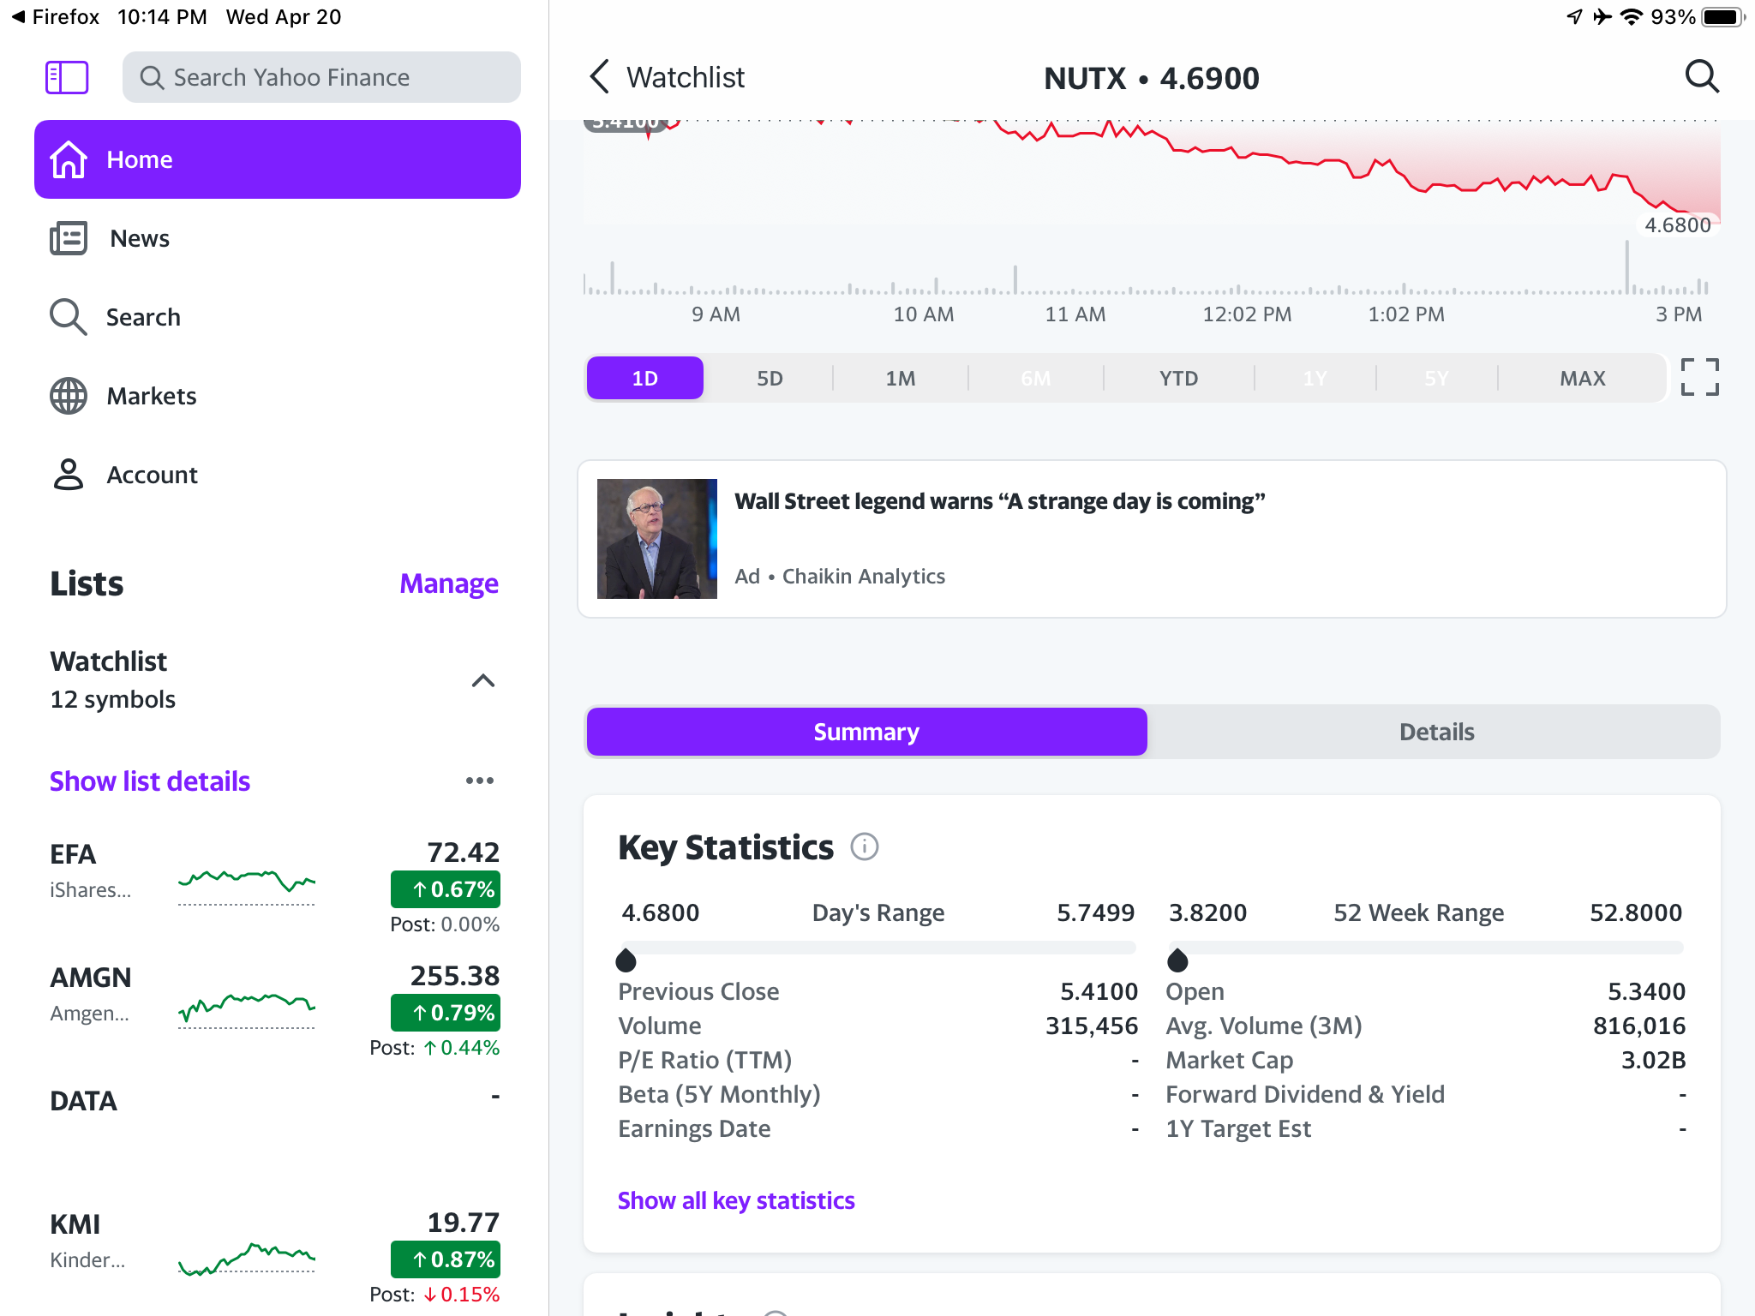Click the Key Statistics info icon
Image resolution: width=1755 pixels, height=1316 pixels.
pyautogui.click(x=864, y=847)
